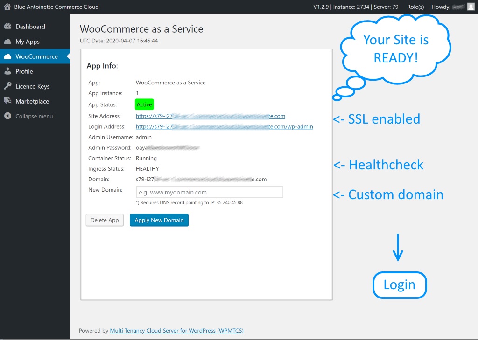
Task: Click the blurred Admin Password value
Action: [168, 148]
